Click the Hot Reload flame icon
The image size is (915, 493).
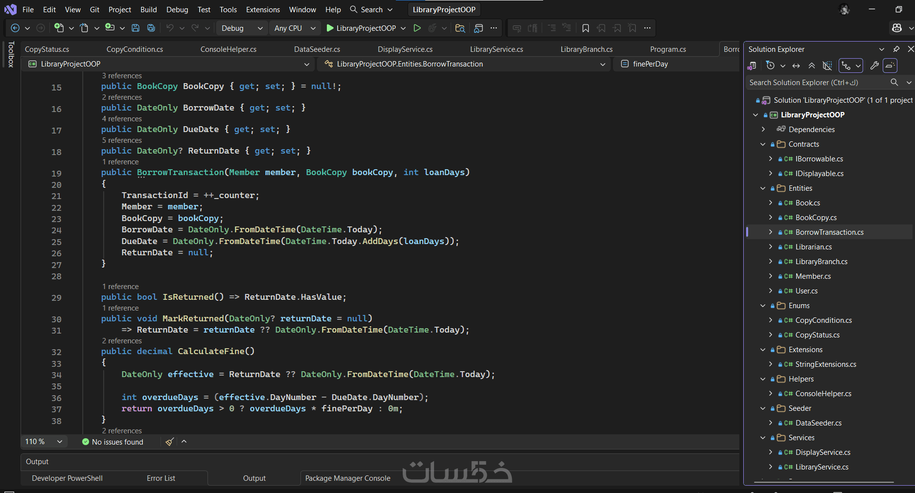tap(432, 28)
